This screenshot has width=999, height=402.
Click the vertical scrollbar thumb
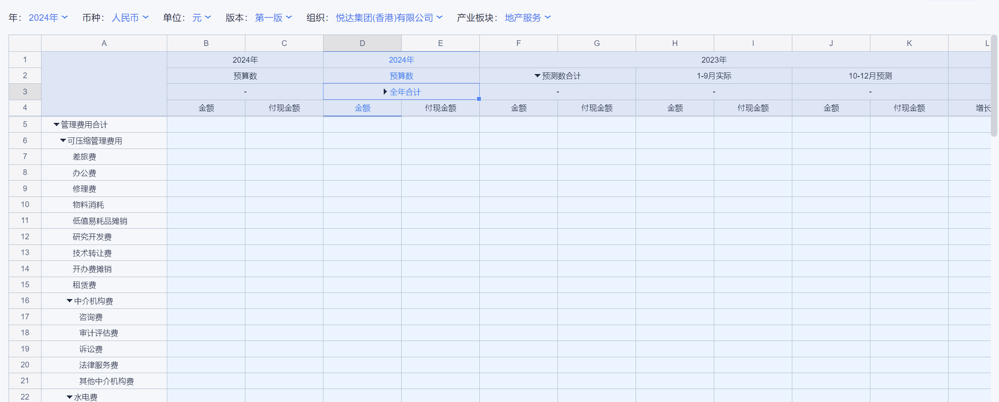pyautogui.click(x=994, y=85)
